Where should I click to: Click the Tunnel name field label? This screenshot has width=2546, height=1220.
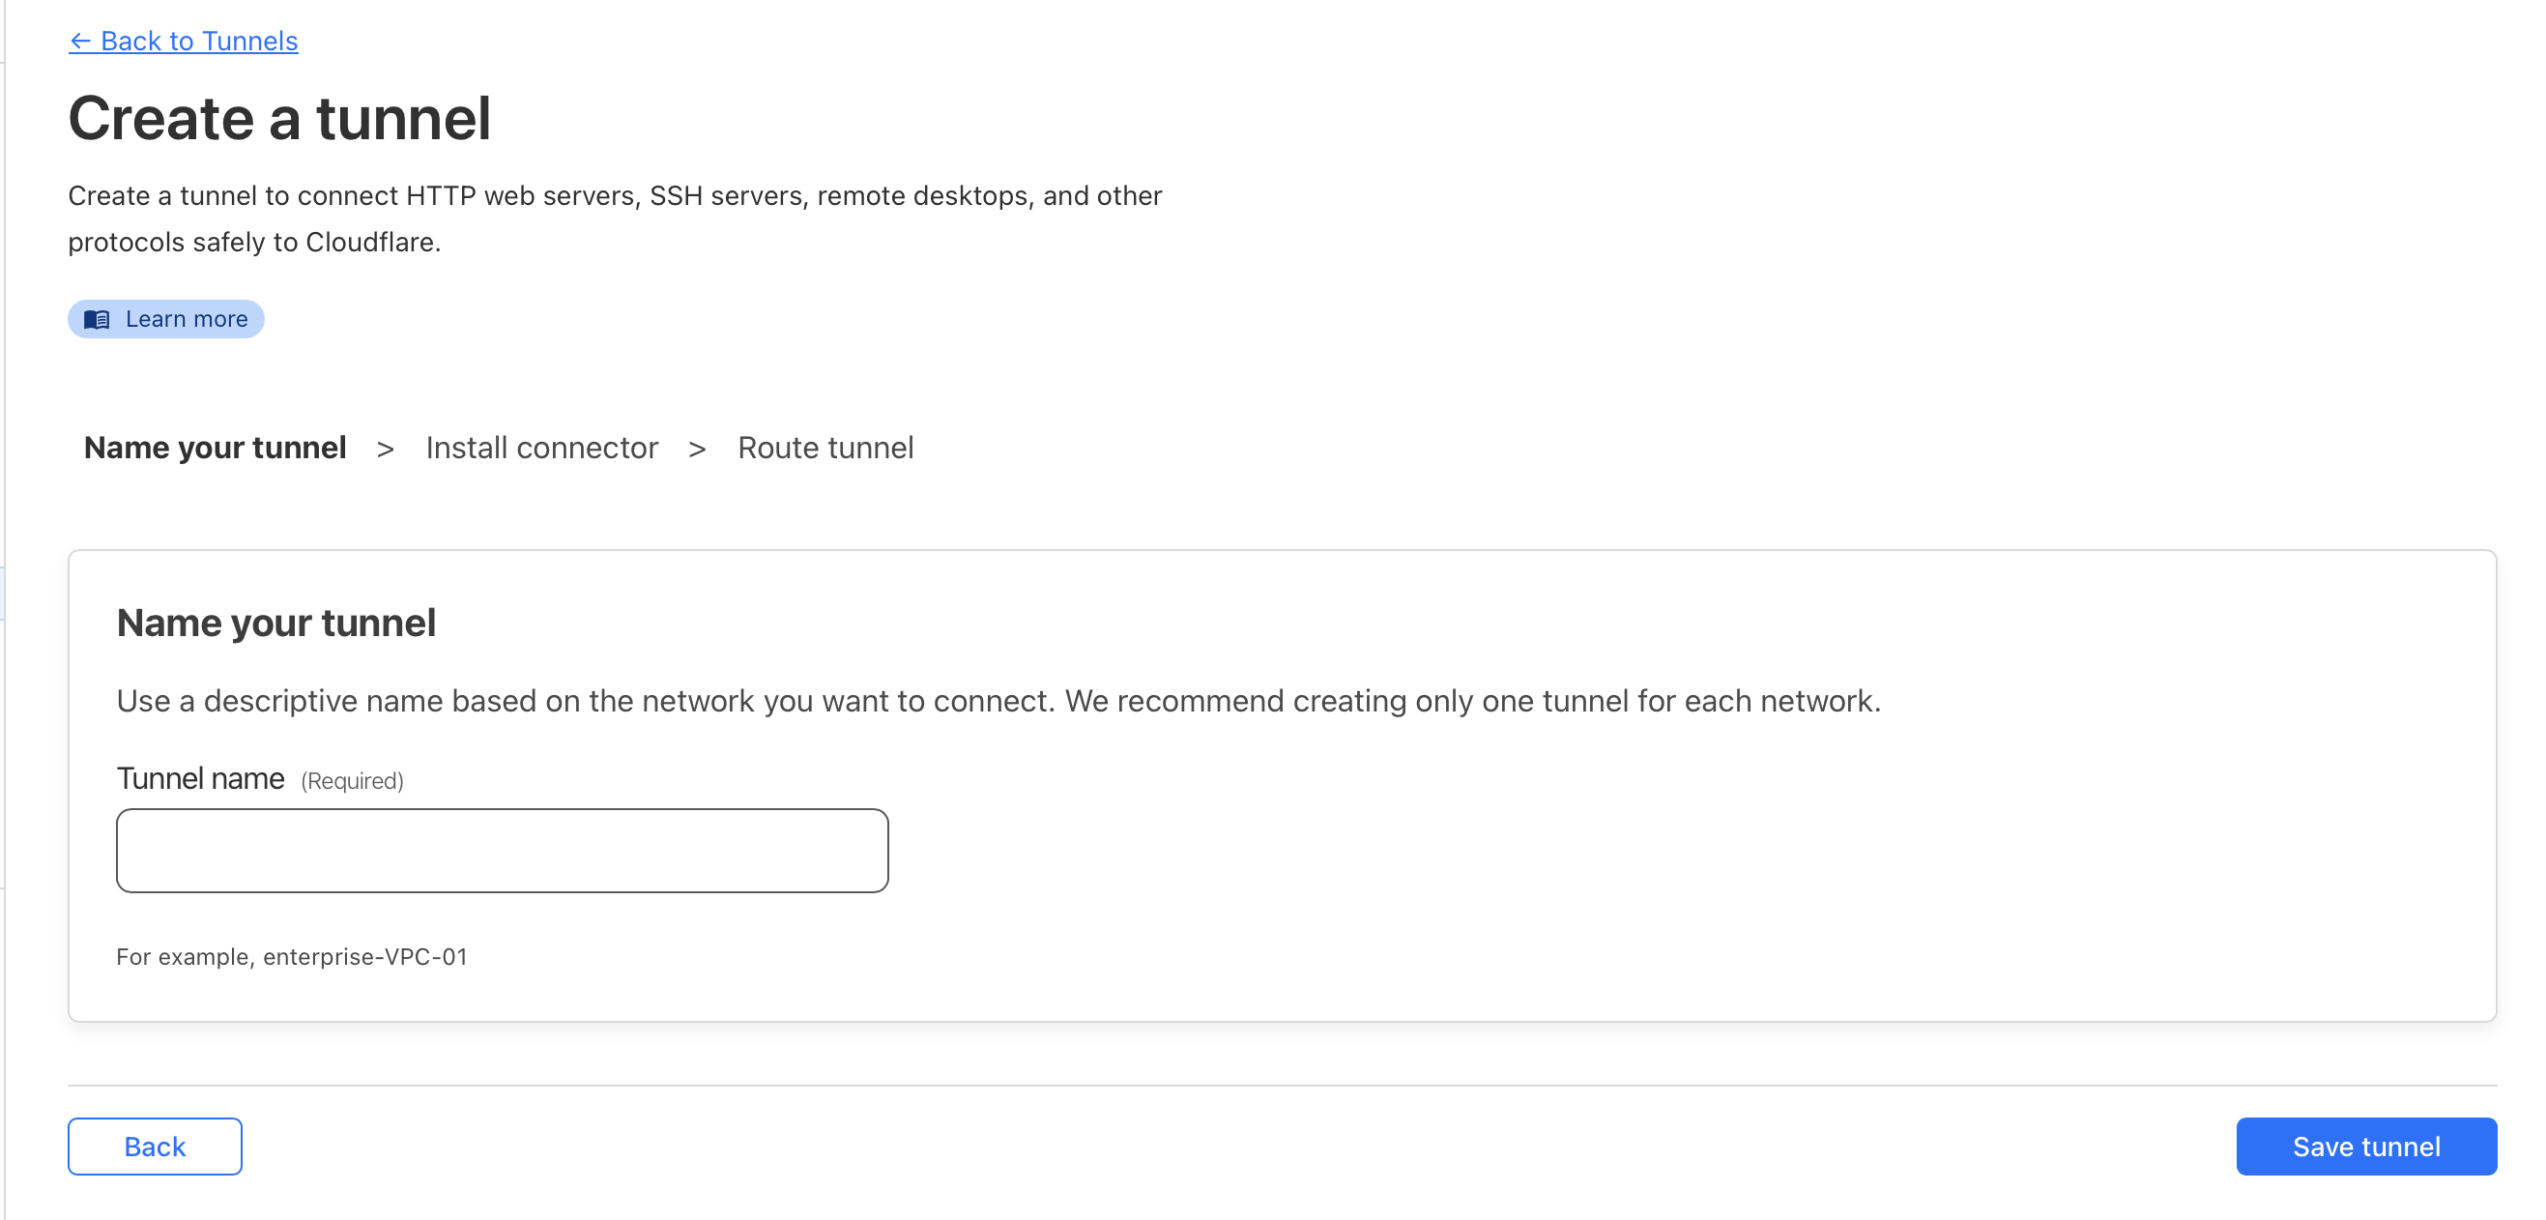[201, 779]
